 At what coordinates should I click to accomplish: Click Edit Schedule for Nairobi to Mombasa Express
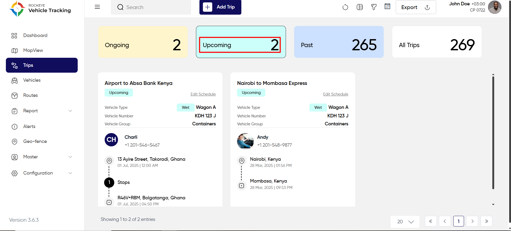tap(336, 94)
